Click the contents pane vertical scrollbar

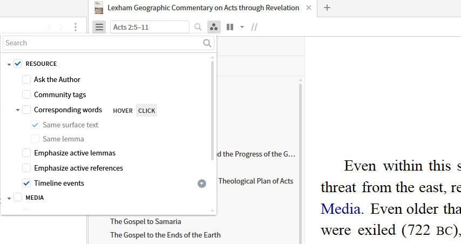click(x=300, y=163)
